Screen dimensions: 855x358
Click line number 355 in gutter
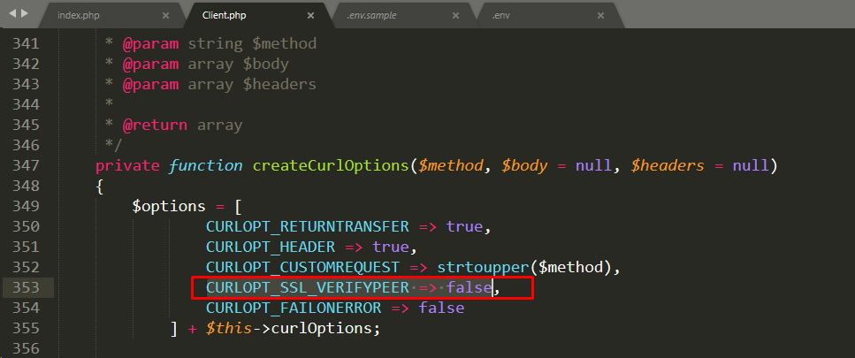[26, 328]
